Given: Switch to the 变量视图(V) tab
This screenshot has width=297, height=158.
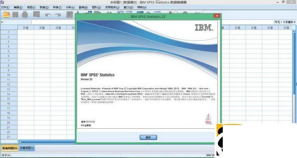Looking at the screenshot, I should [27, 148].
